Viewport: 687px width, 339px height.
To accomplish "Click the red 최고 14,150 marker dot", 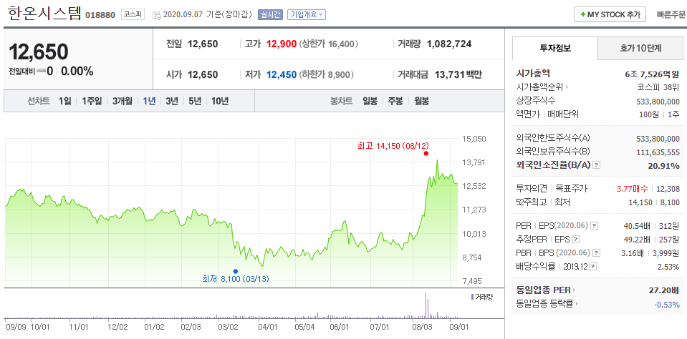I will [x=426, y=154].
